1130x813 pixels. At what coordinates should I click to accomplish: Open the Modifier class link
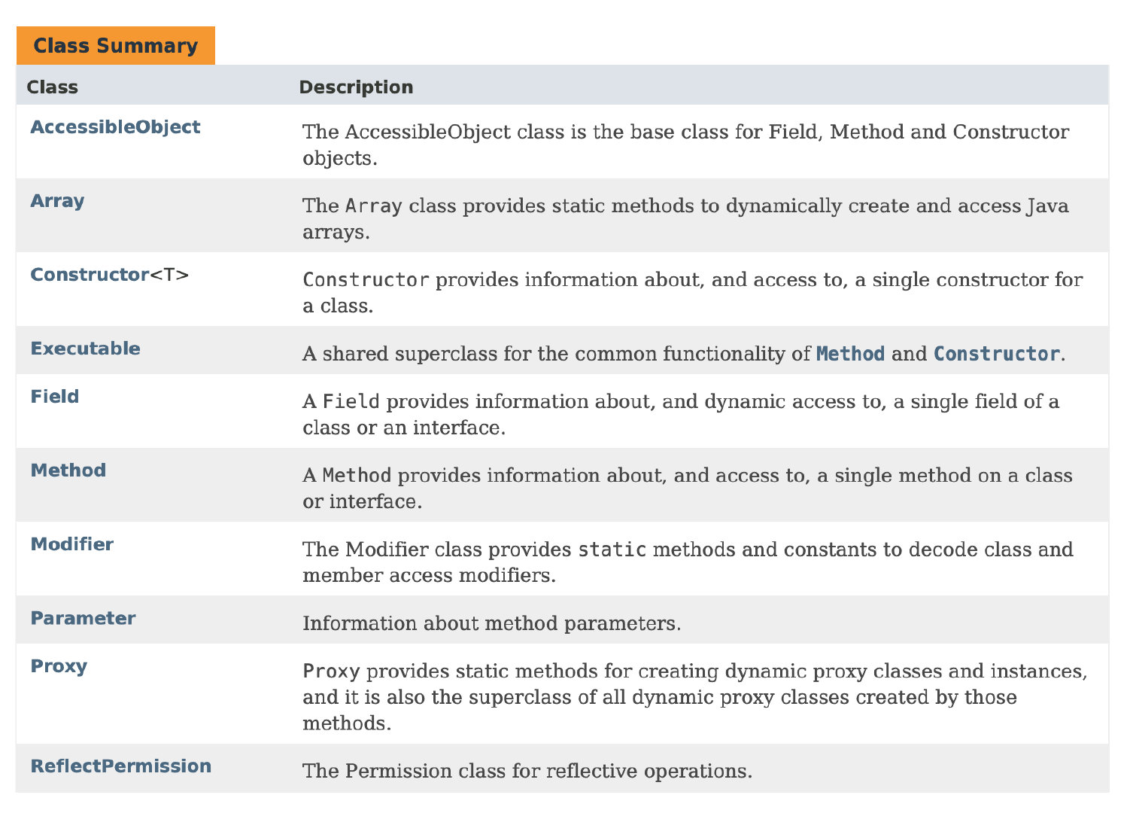[71, 544]
